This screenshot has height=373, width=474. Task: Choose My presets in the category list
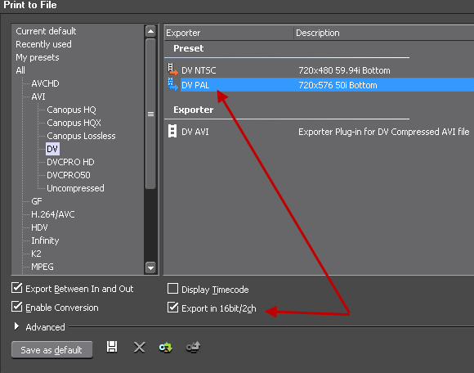[x=38, y=57]
